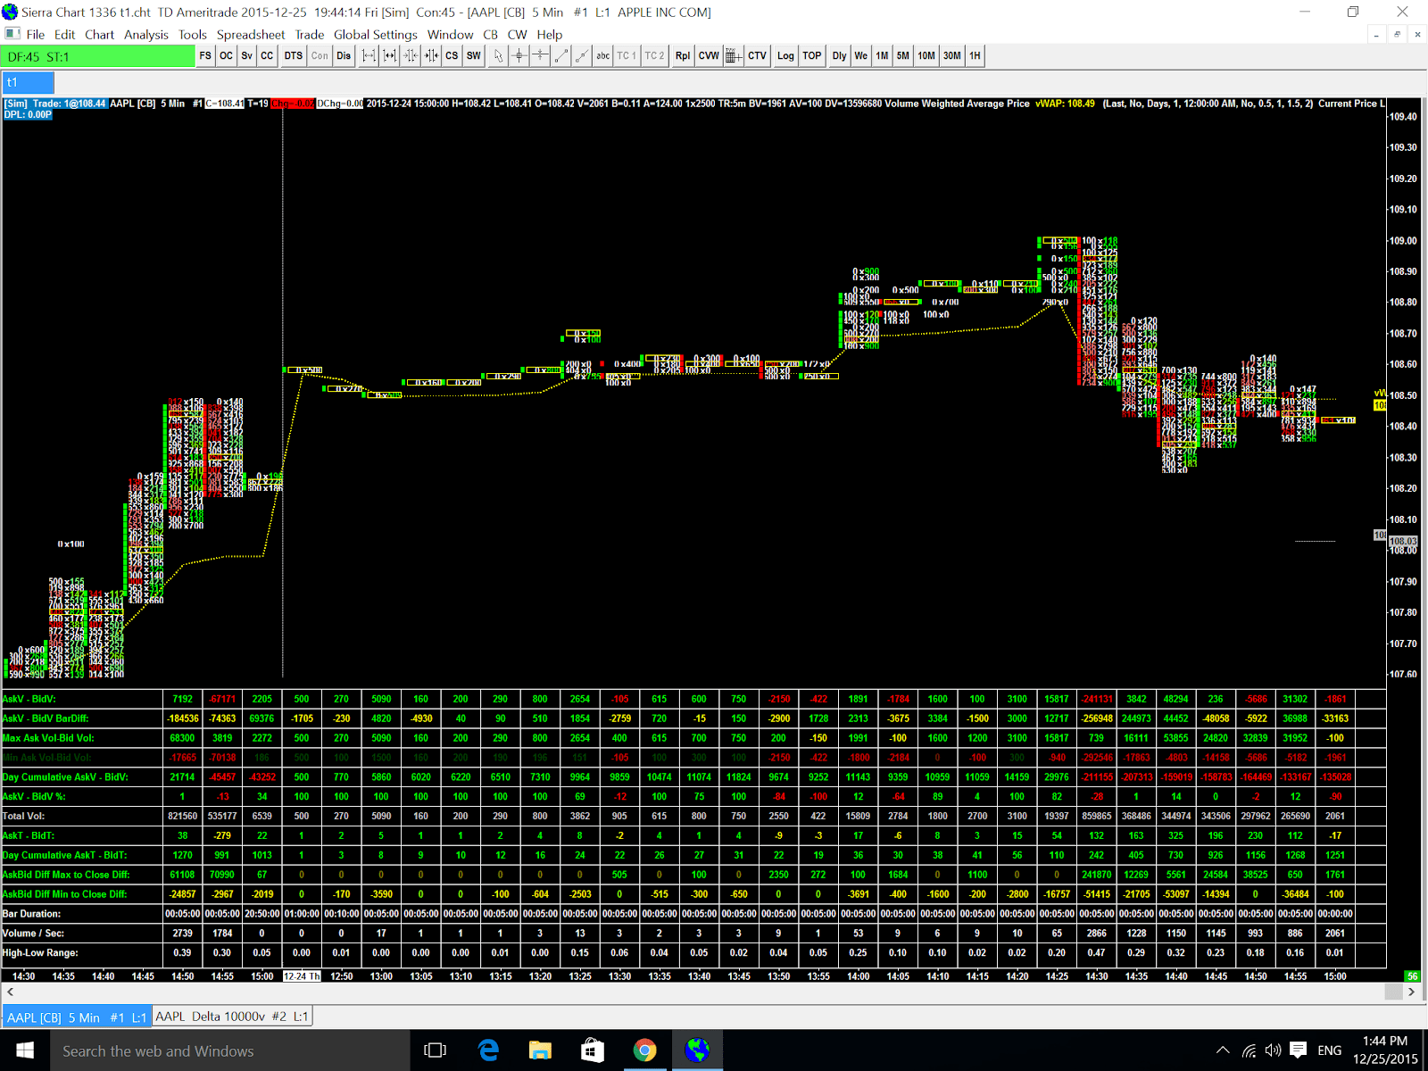Open the Tools menu
Viewport: 1428px width, 1071px height.
193,35
